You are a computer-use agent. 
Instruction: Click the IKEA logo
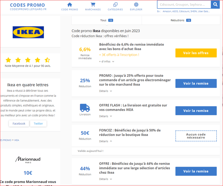28,32
